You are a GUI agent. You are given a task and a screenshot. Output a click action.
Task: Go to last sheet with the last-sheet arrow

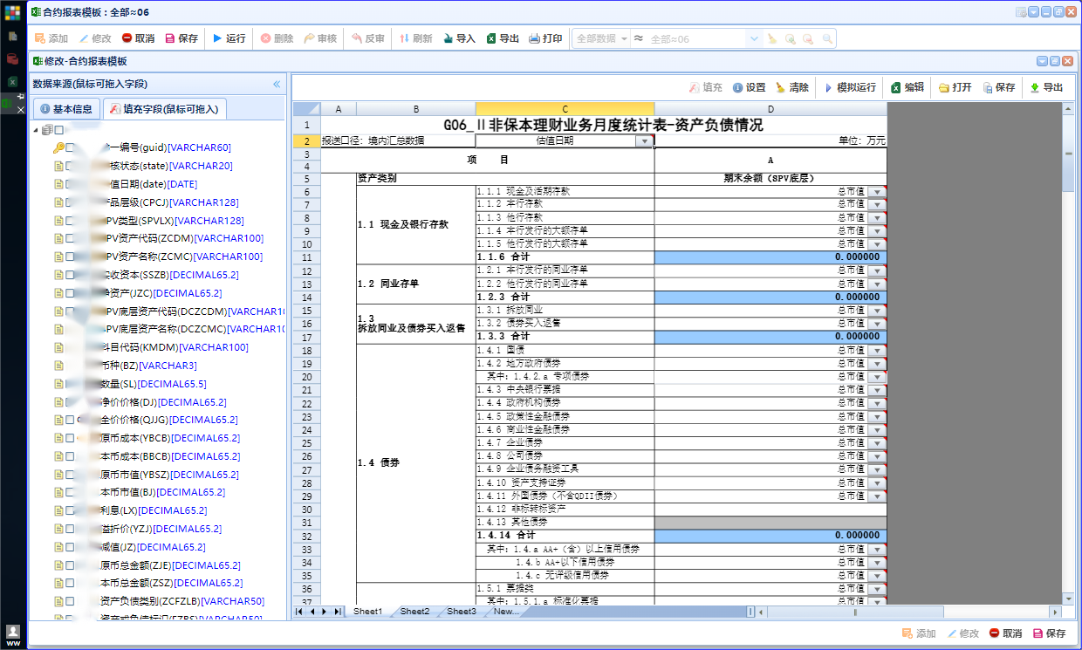pos(338,612)
